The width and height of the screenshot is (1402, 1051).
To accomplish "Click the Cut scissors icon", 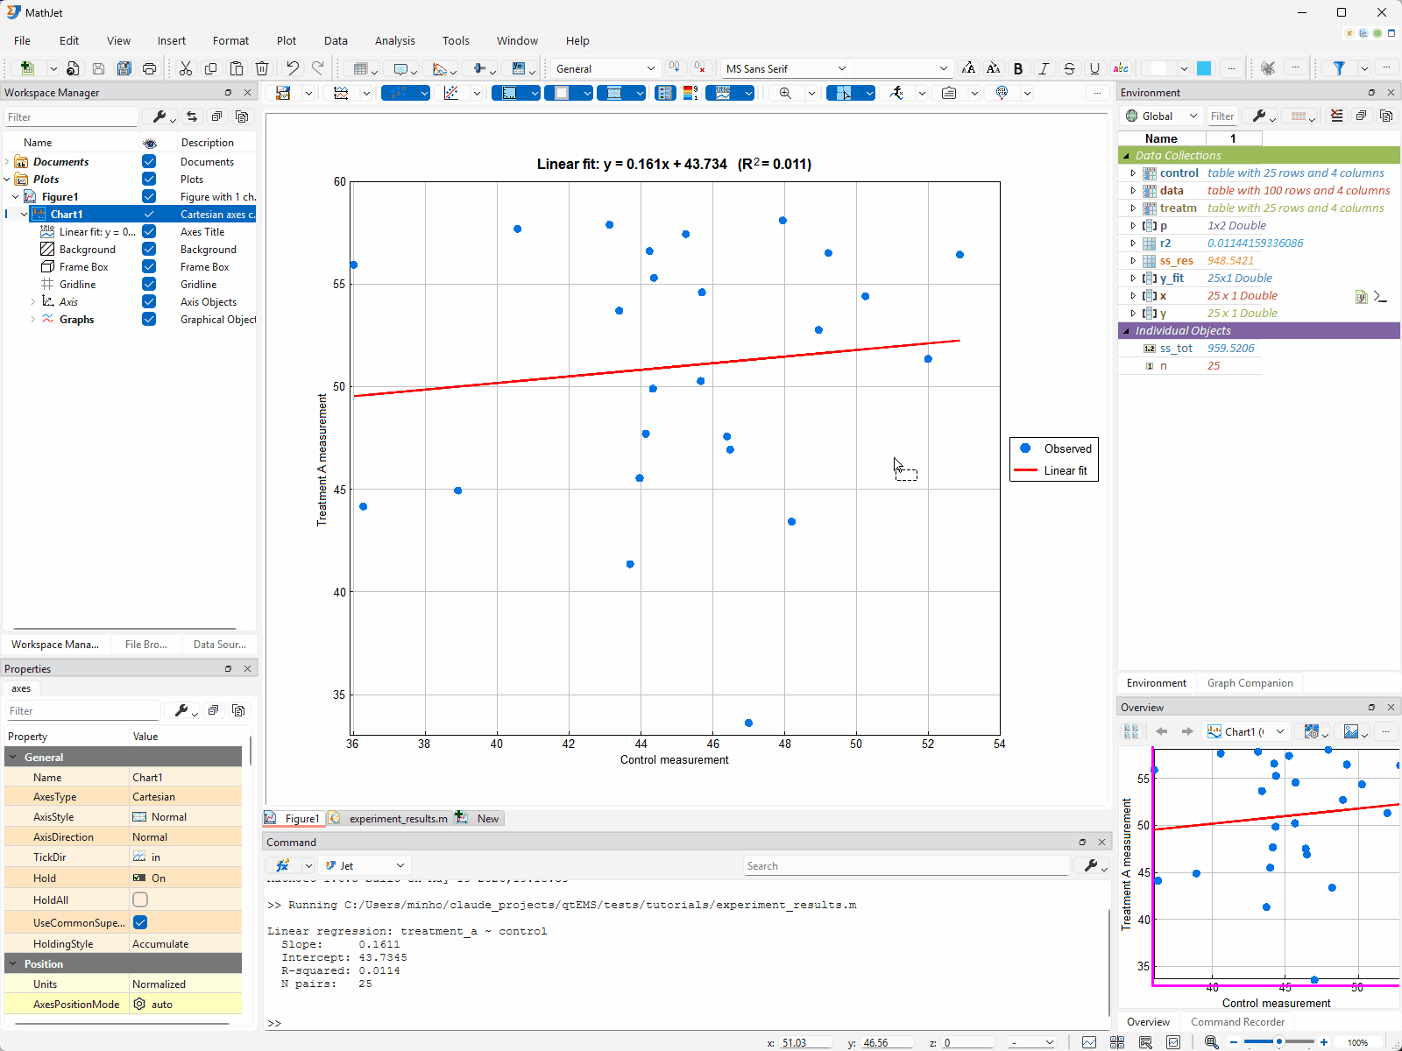I will 185,68.
